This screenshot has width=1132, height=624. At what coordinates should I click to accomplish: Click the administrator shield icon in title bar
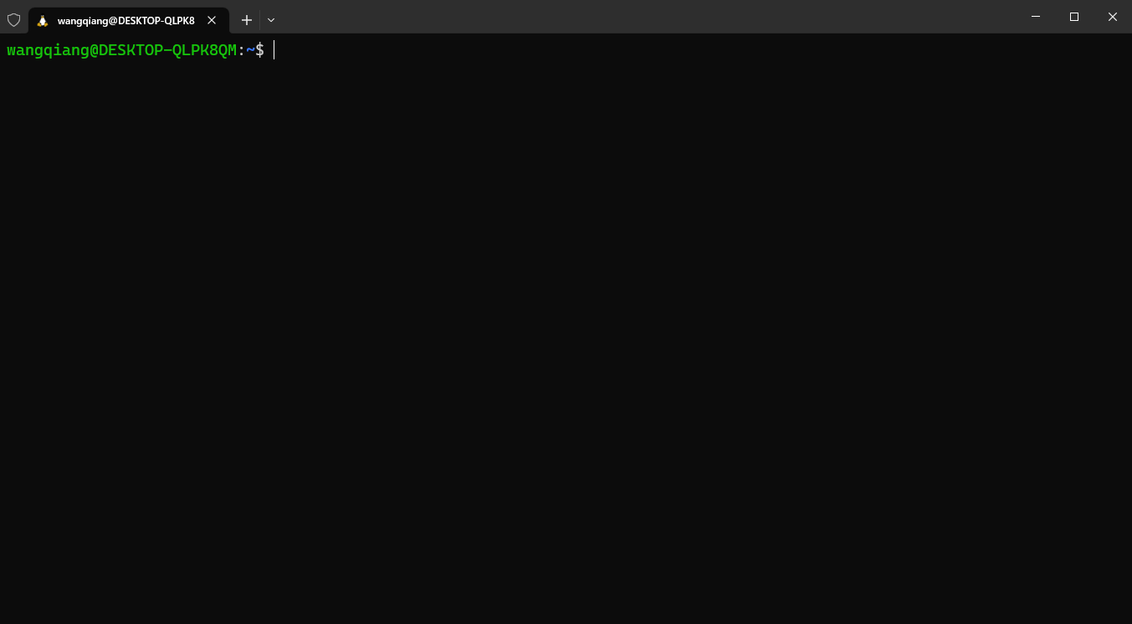tap(13, 20)
